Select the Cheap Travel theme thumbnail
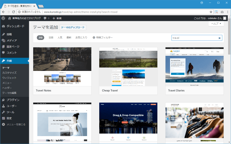The image size is (231, 144). click(128, 67)
